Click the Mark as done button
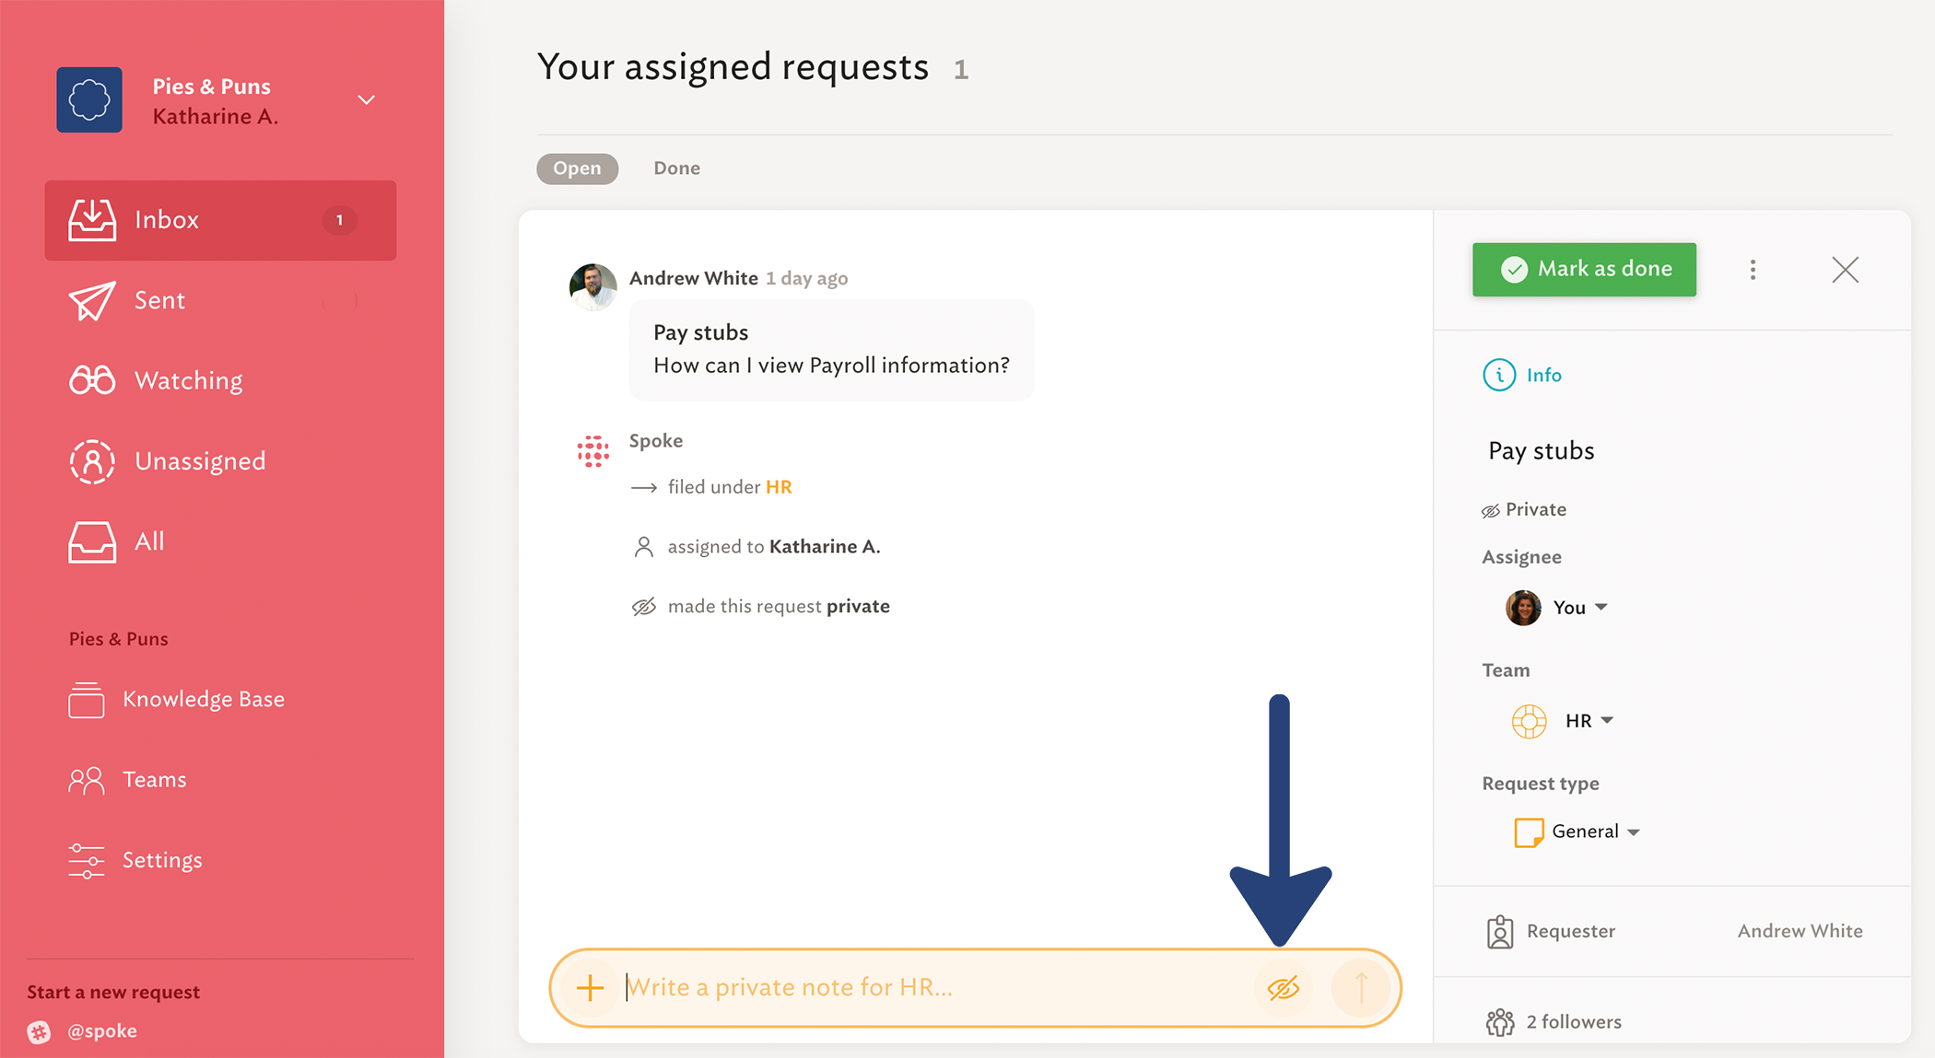The height and width of the screenshot is (1058, 1935). click(x=1584, y=269)
